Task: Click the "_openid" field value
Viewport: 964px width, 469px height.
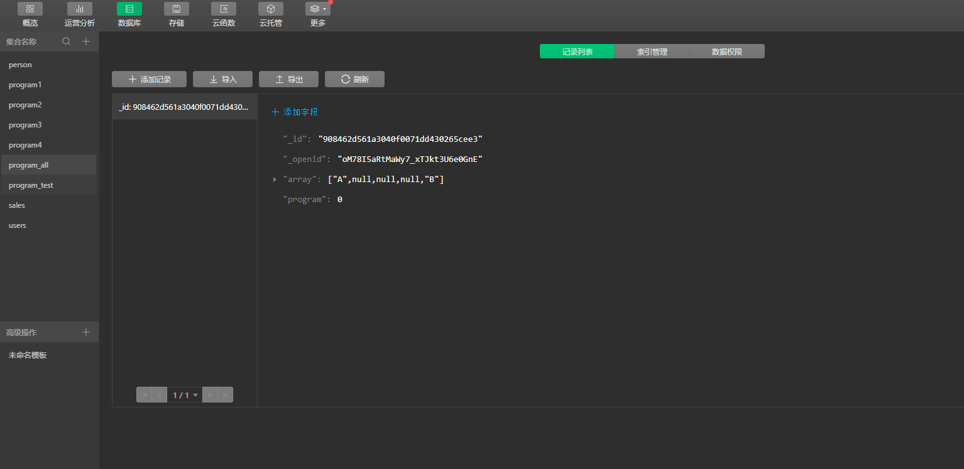Action: click(x=410, y=159)
